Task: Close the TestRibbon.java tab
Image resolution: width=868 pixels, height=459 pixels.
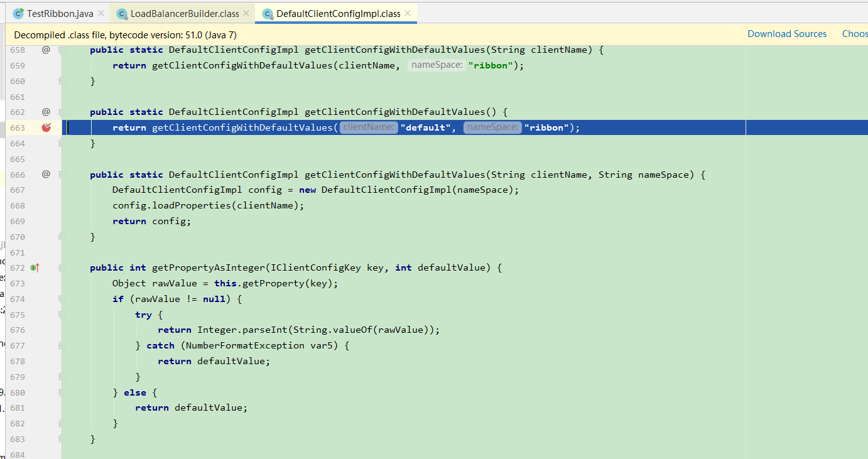Action: click(x=100, y=13)
